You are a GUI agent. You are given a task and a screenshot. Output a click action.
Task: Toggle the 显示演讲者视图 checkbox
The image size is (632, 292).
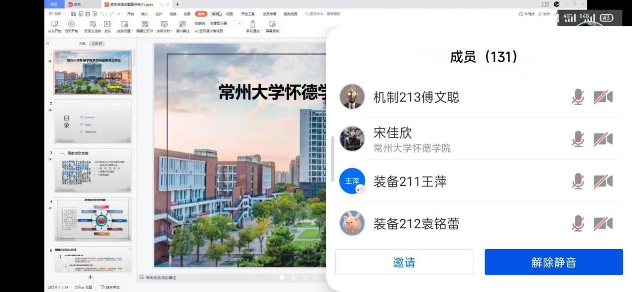click(196, 31)
